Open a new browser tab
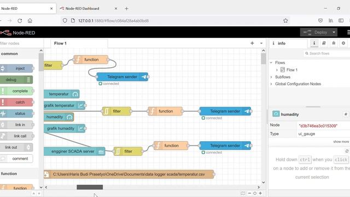350x197 pixels. pyautogui.click(x=126, y=9)
